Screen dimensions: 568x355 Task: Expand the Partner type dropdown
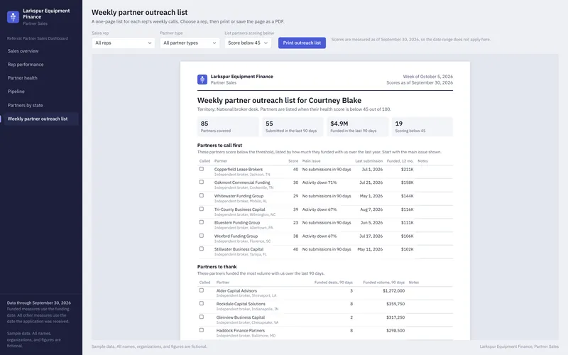point(190,43)
